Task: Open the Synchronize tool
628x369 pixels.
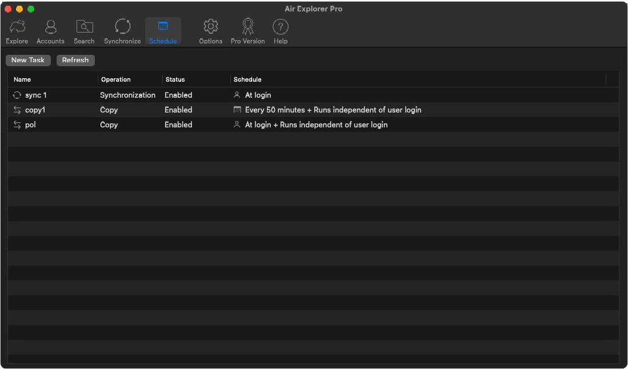Action: click(x=122, y=31)
